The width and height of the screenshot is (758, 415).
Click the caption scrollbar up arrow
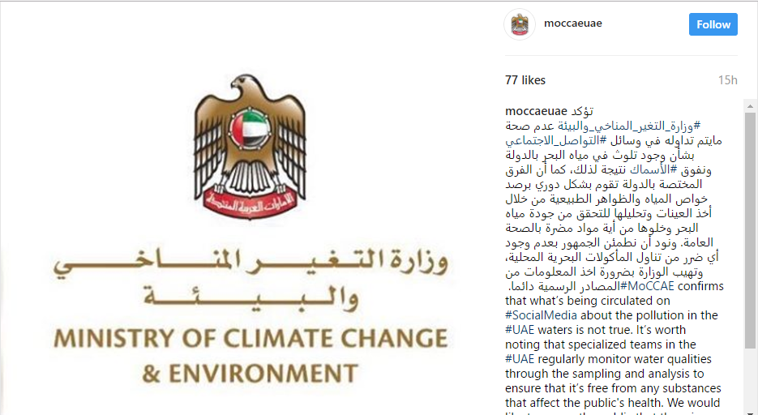click(x=750, y=106)
